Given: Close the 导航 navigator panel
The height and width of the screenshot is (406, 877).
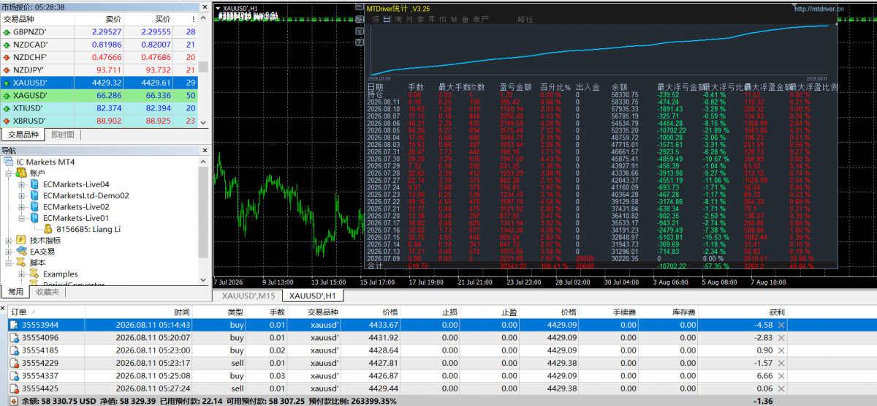Looking at the screenshot, I should coord(206,151).
